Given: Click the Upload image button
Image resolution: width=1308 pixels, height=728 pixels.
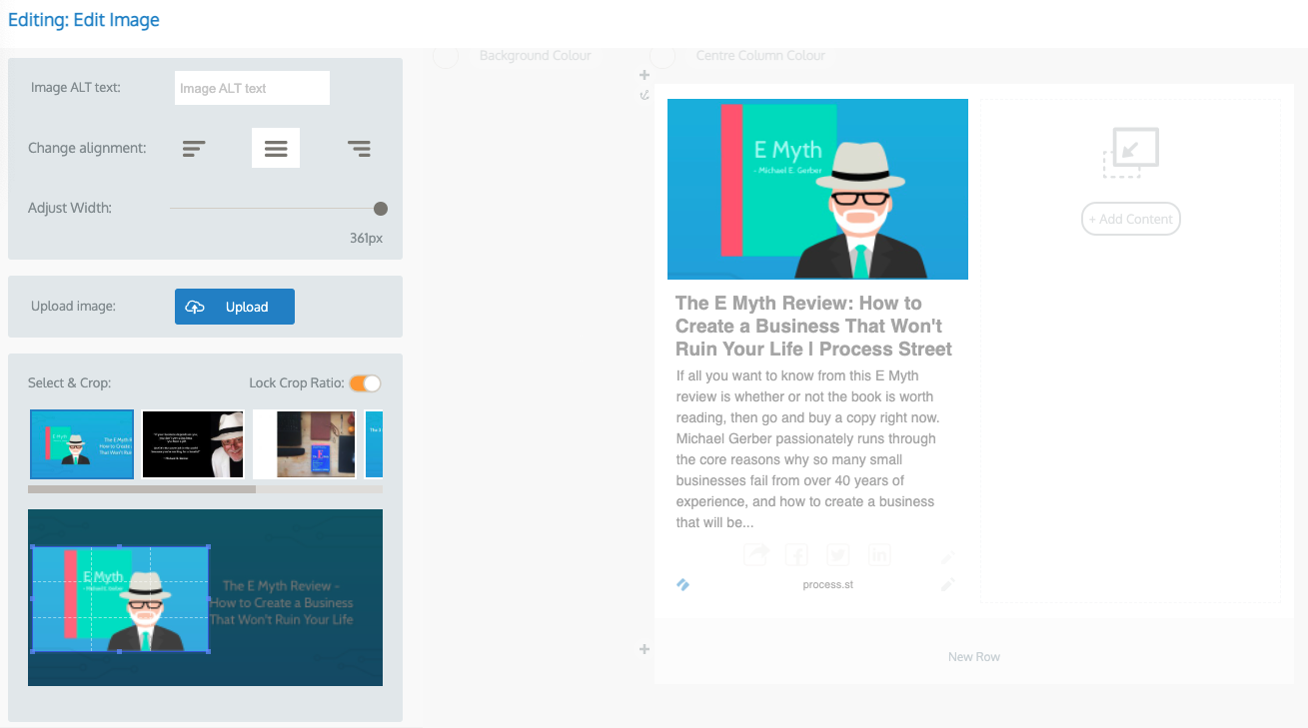Looking at the screenshot, I should tap(235, 307).
